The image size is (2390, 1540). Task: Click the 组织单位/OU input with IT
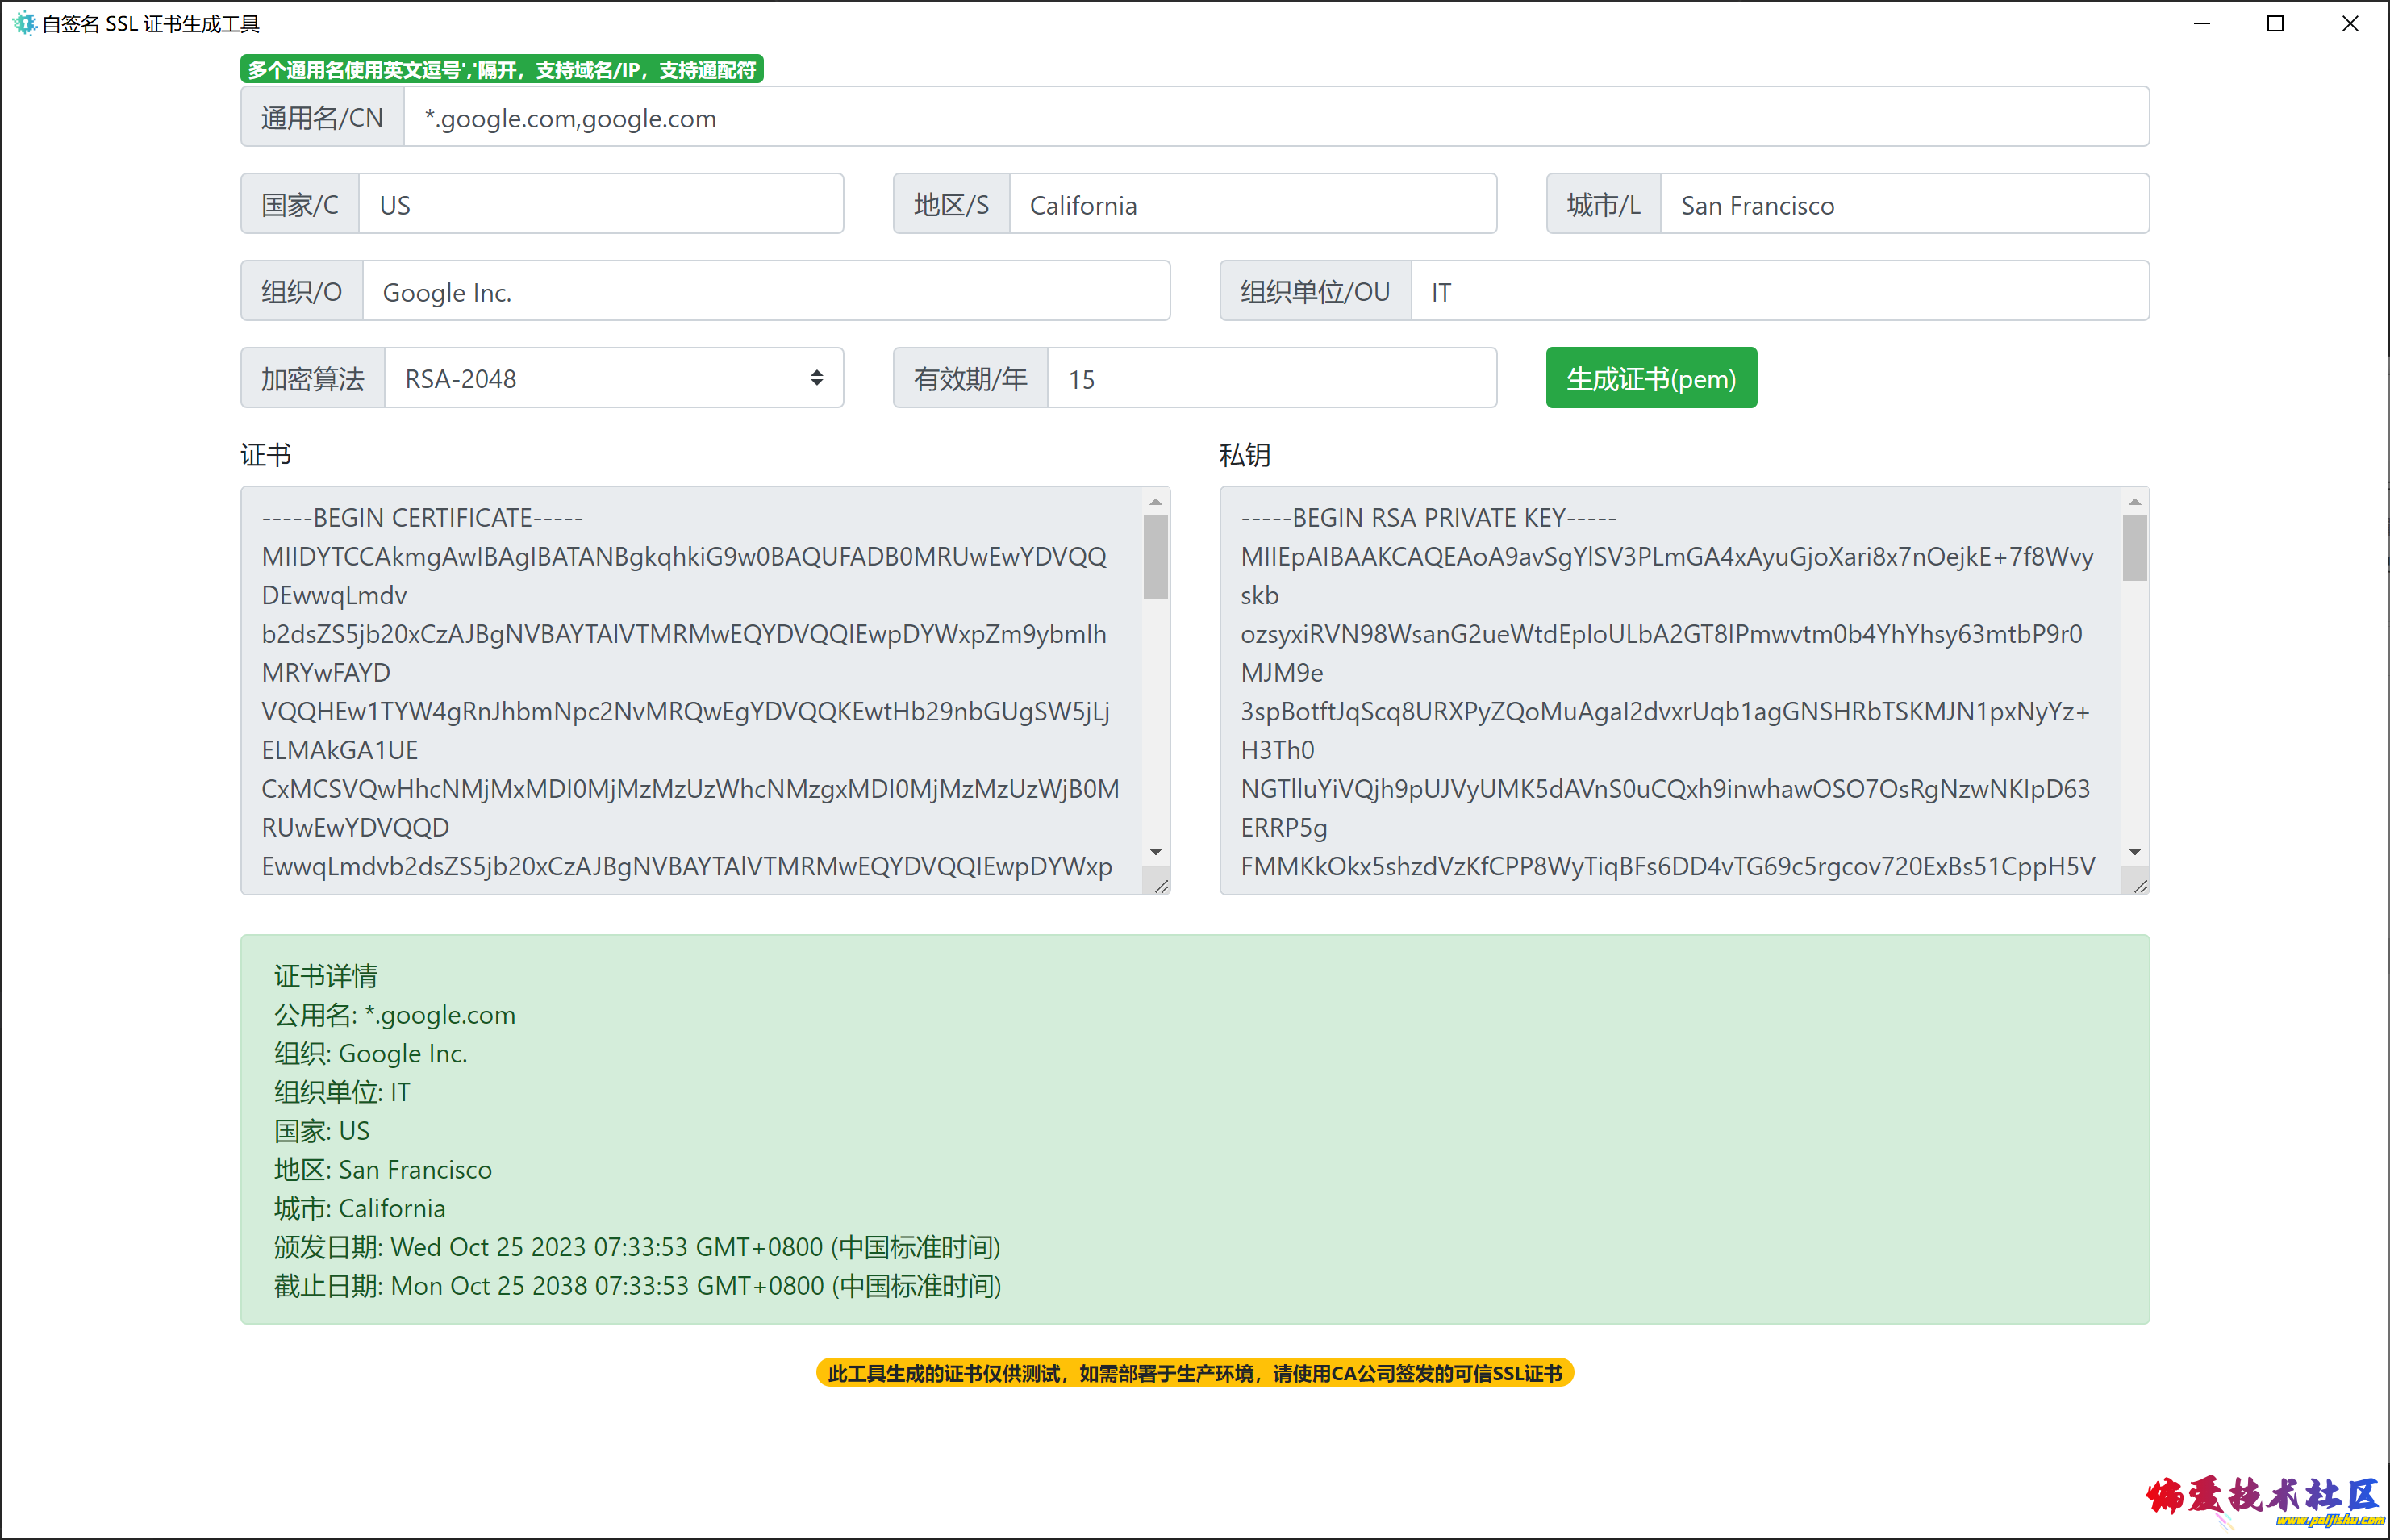click(x=1779, y=291)
